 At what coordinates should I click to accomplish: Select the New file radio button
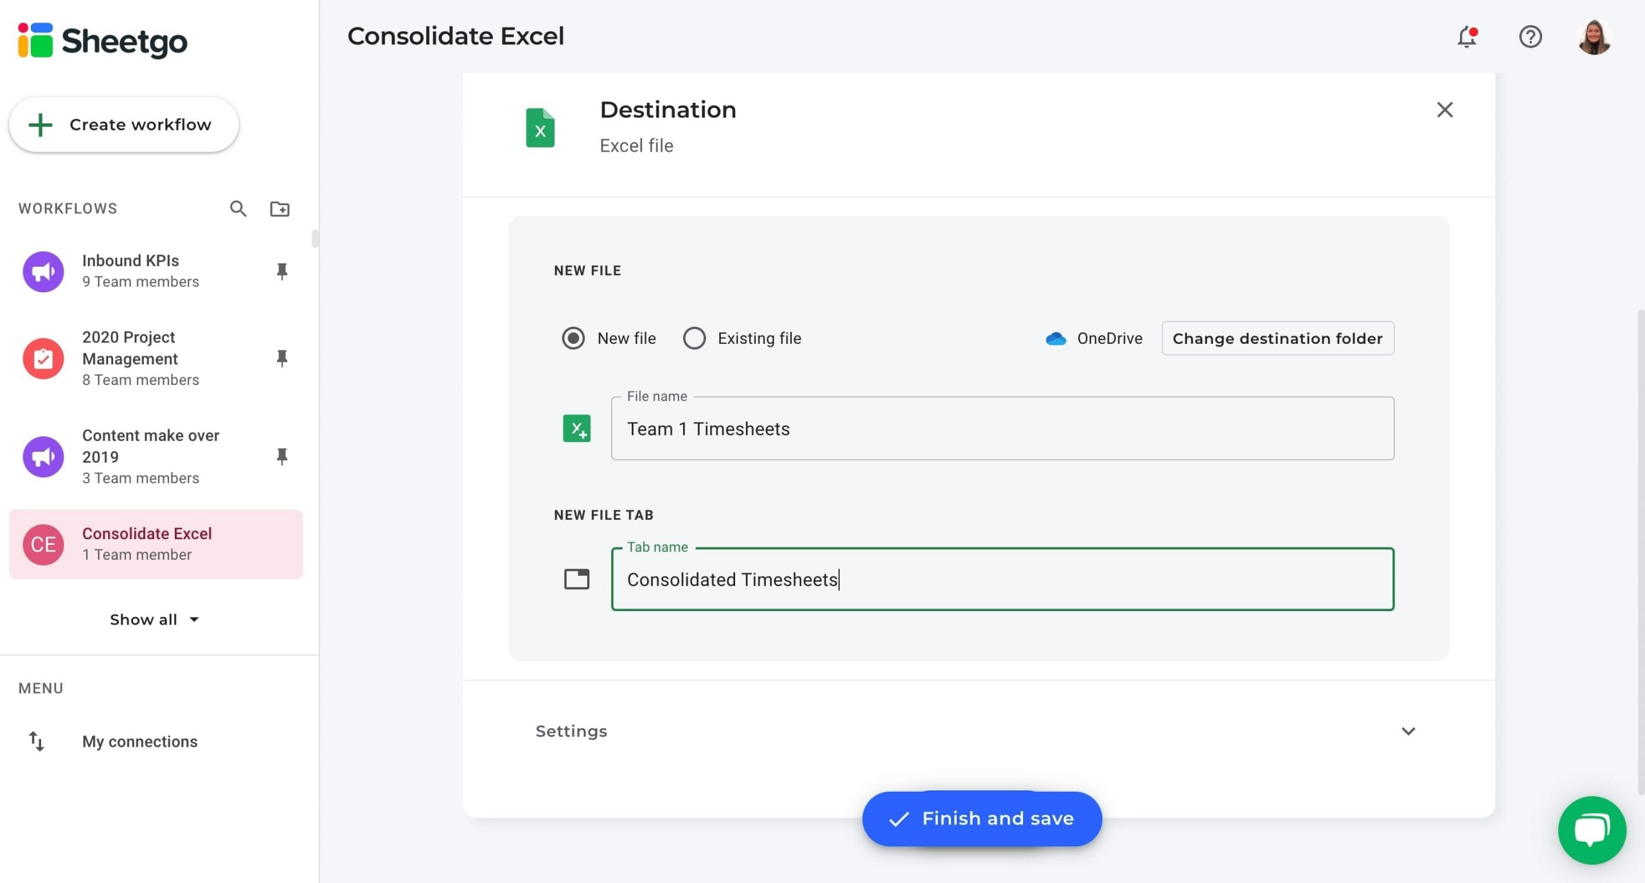(x=573, y=338)
